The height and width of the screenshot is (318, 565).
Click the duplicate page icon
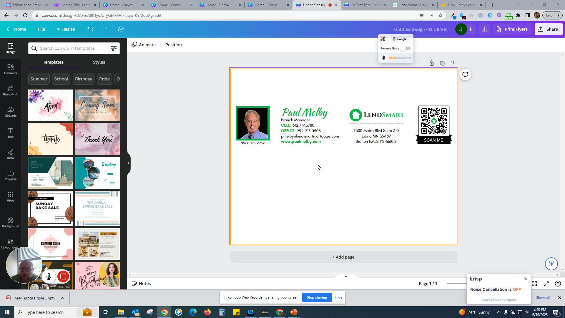coord(442,63)
